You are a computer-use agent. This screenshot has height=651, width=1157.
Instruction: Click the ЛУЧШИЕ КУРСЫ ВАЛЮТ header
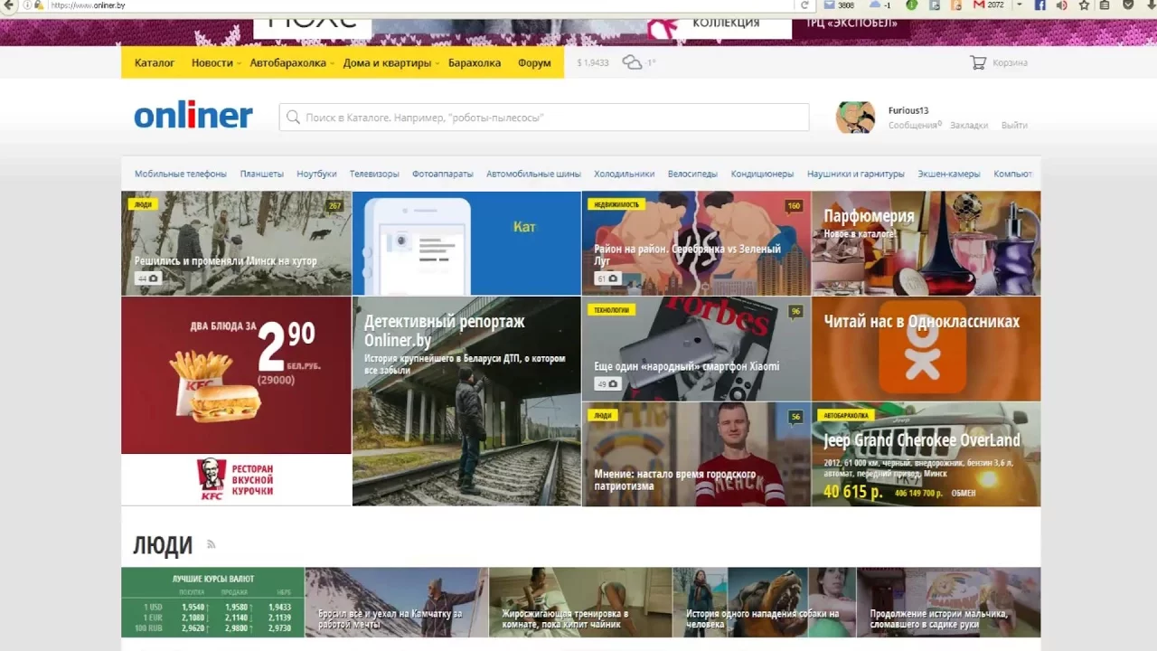[213, 579]
